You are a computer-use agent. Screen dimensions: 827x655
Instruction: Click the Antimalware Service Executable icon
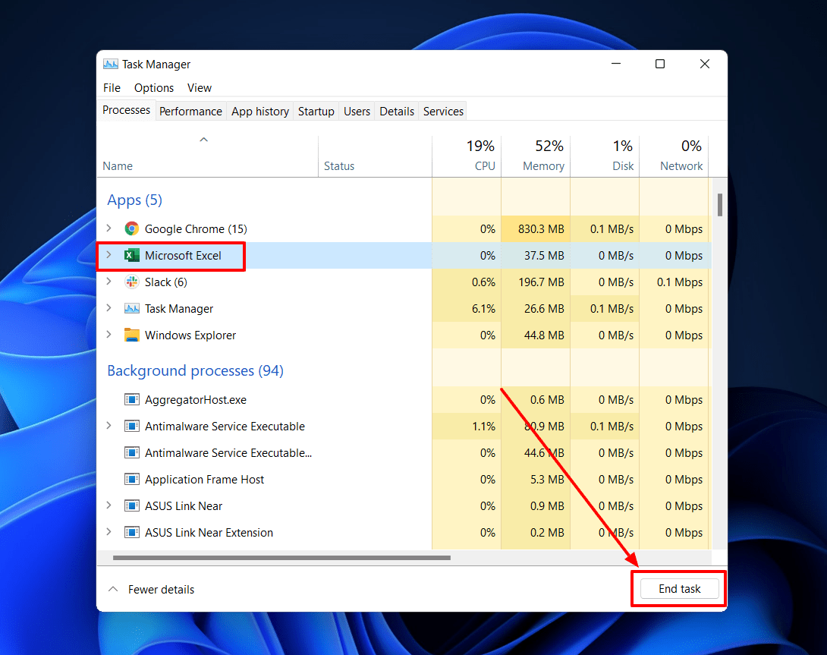tap(131, 426)
